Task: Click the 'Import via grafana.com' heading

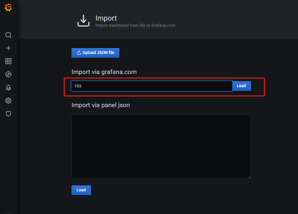Action: pyautogui.click(x=104, y=72)
